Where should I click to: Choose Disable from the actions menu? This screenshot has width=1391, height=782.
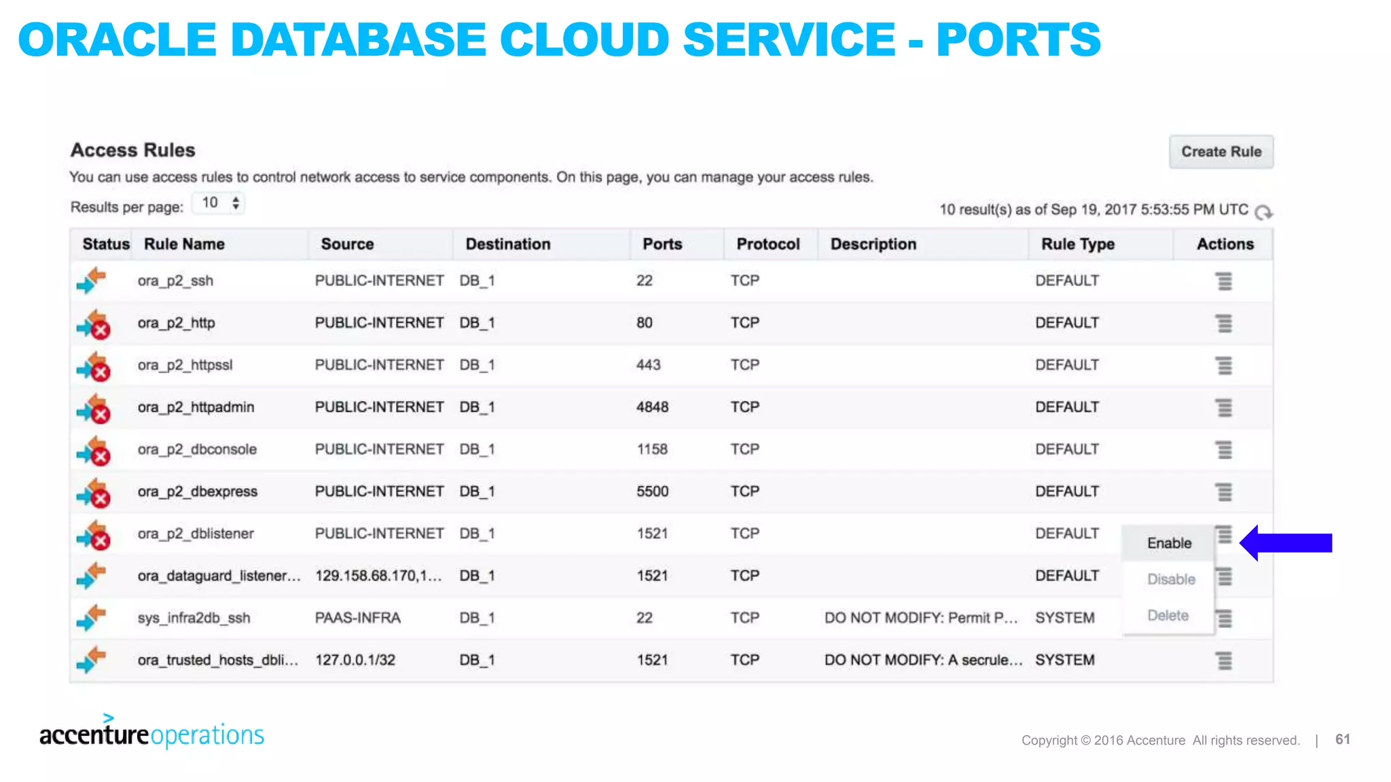click(x=1168, y=579)
